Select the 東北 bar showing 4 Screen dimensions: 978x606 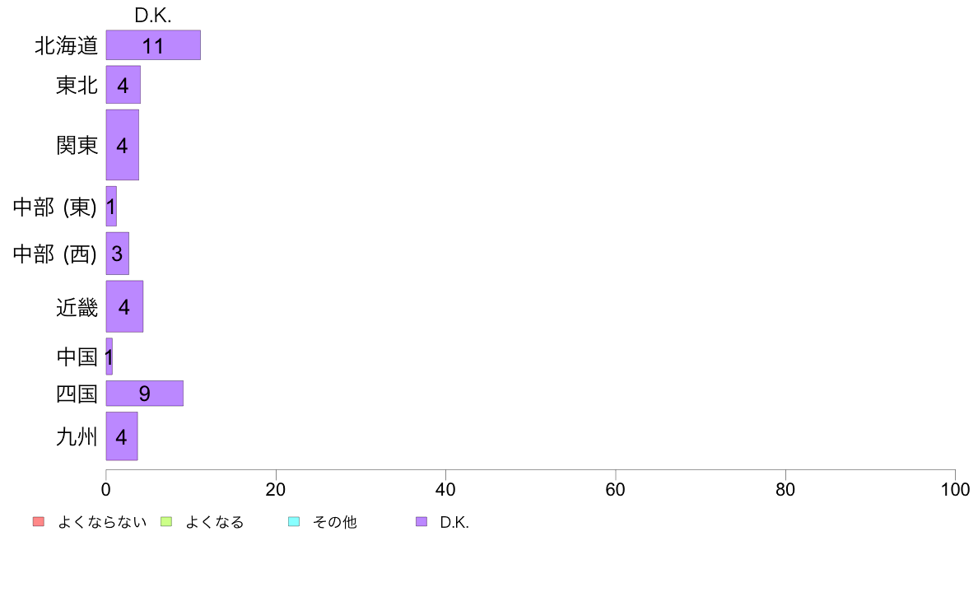point(123,85)
